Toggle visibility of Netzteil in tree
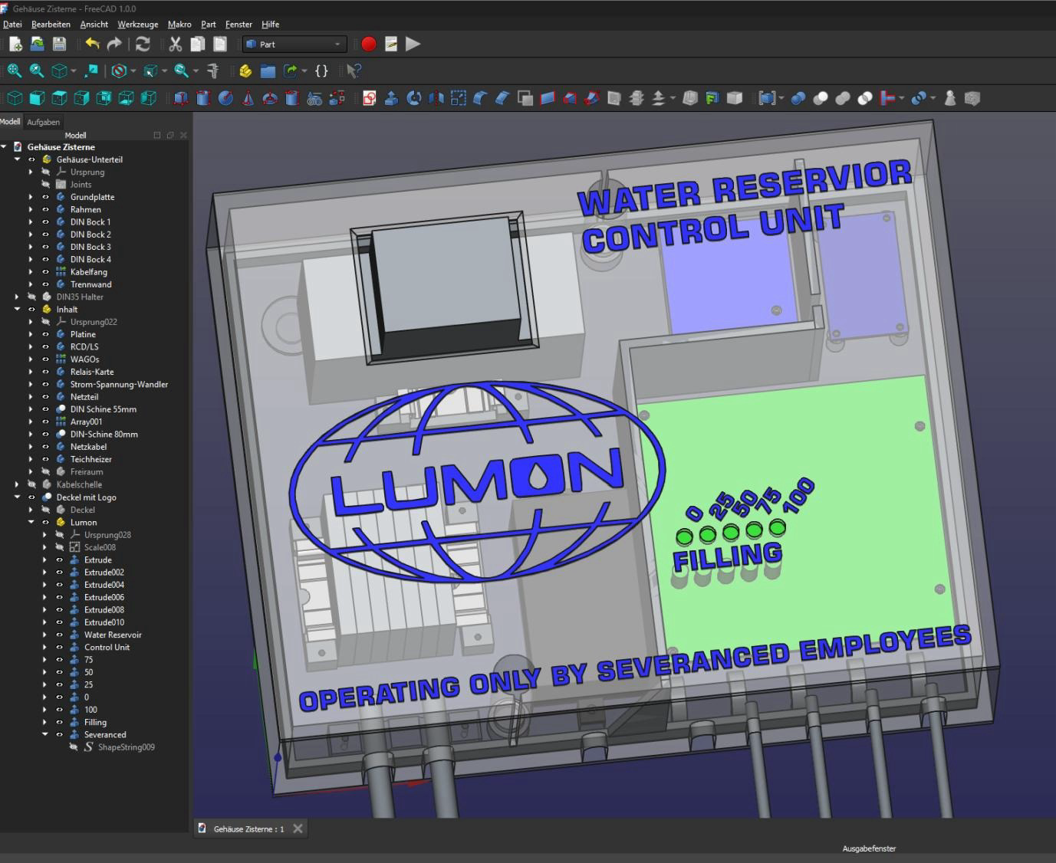The width and height of the screenshot is (1056, 863). tap(45, 397)
